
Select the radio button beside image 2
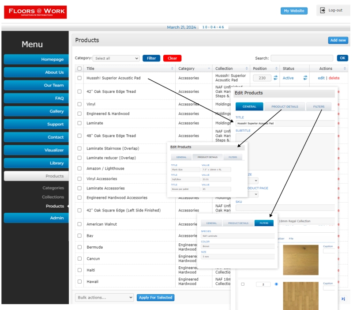click(x=276, y=284)
